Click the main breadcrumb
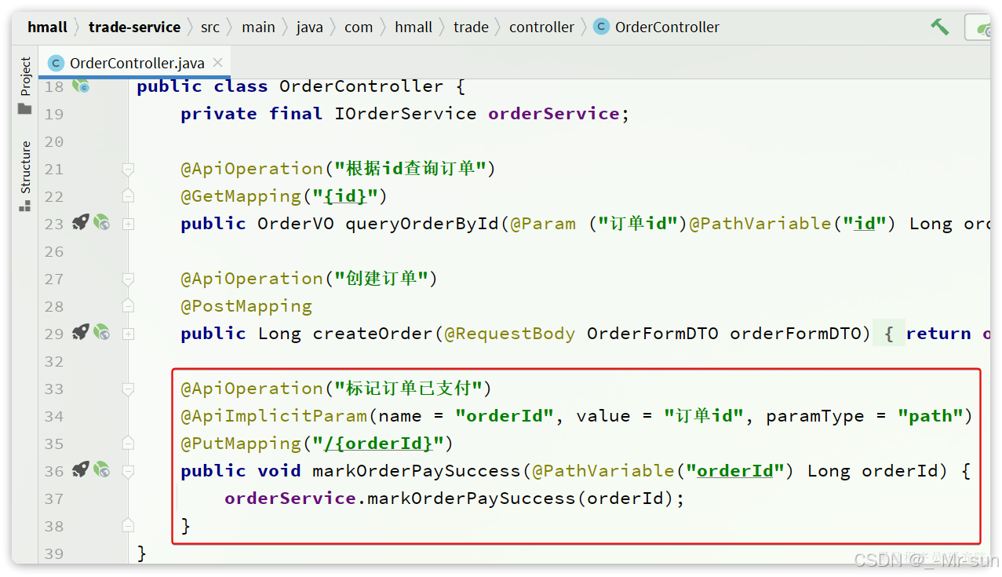The height and width of the screenshot is (577, 1002). 258,27
